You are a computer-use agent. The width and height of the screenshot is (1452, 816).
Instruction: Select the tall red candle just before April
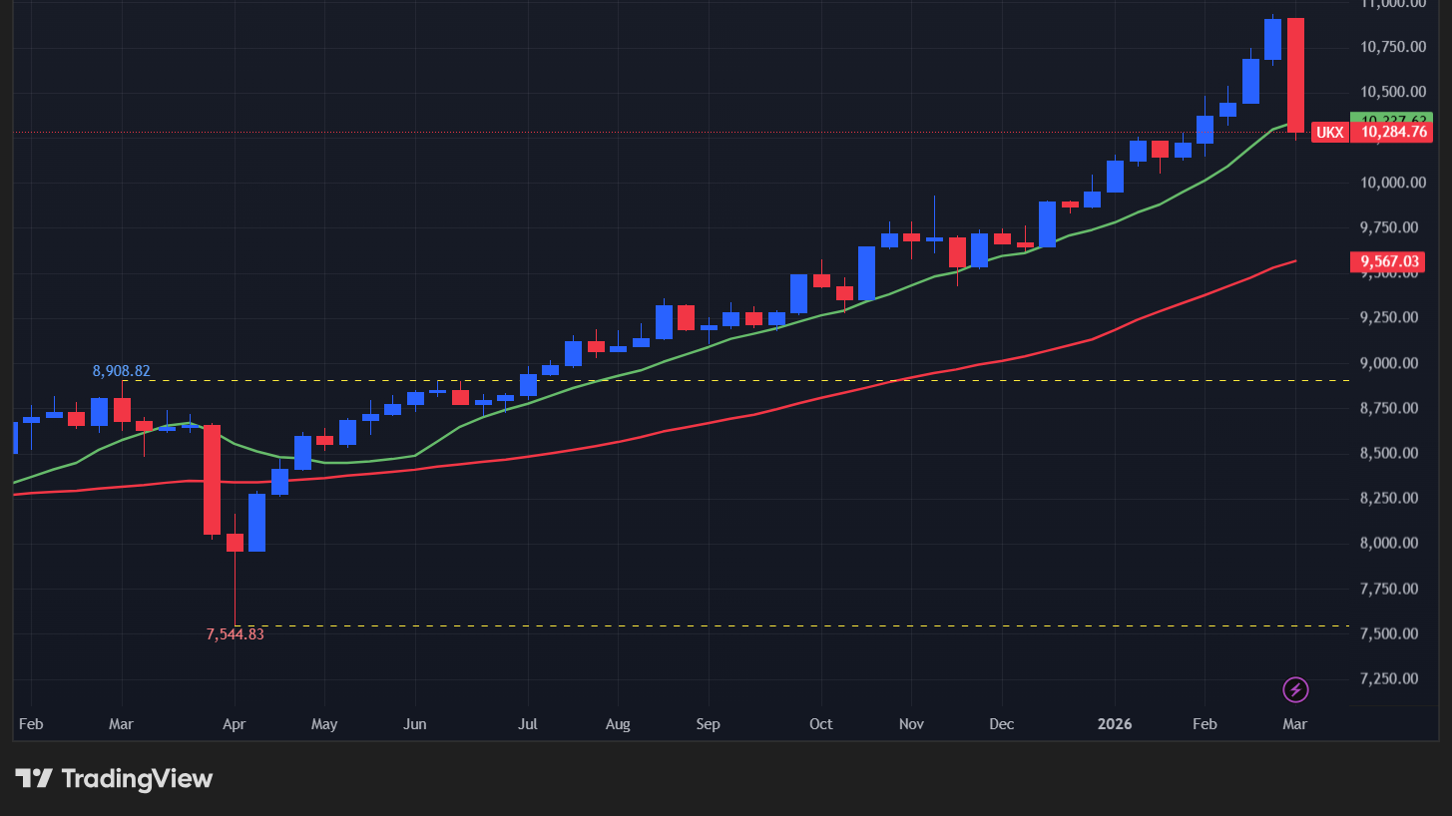(x=212, y=479)
